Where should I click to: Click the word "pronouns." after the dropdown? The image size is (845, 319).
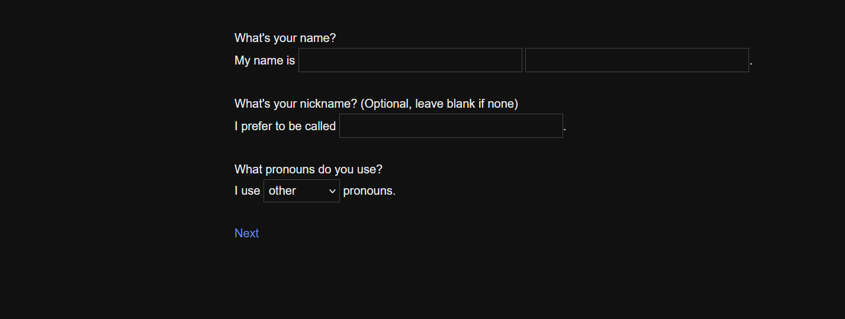point(369,191)
